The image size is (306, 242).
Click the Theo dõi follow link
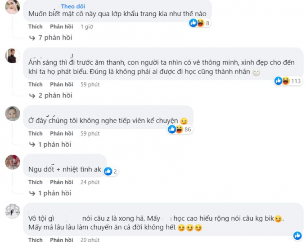73,6
